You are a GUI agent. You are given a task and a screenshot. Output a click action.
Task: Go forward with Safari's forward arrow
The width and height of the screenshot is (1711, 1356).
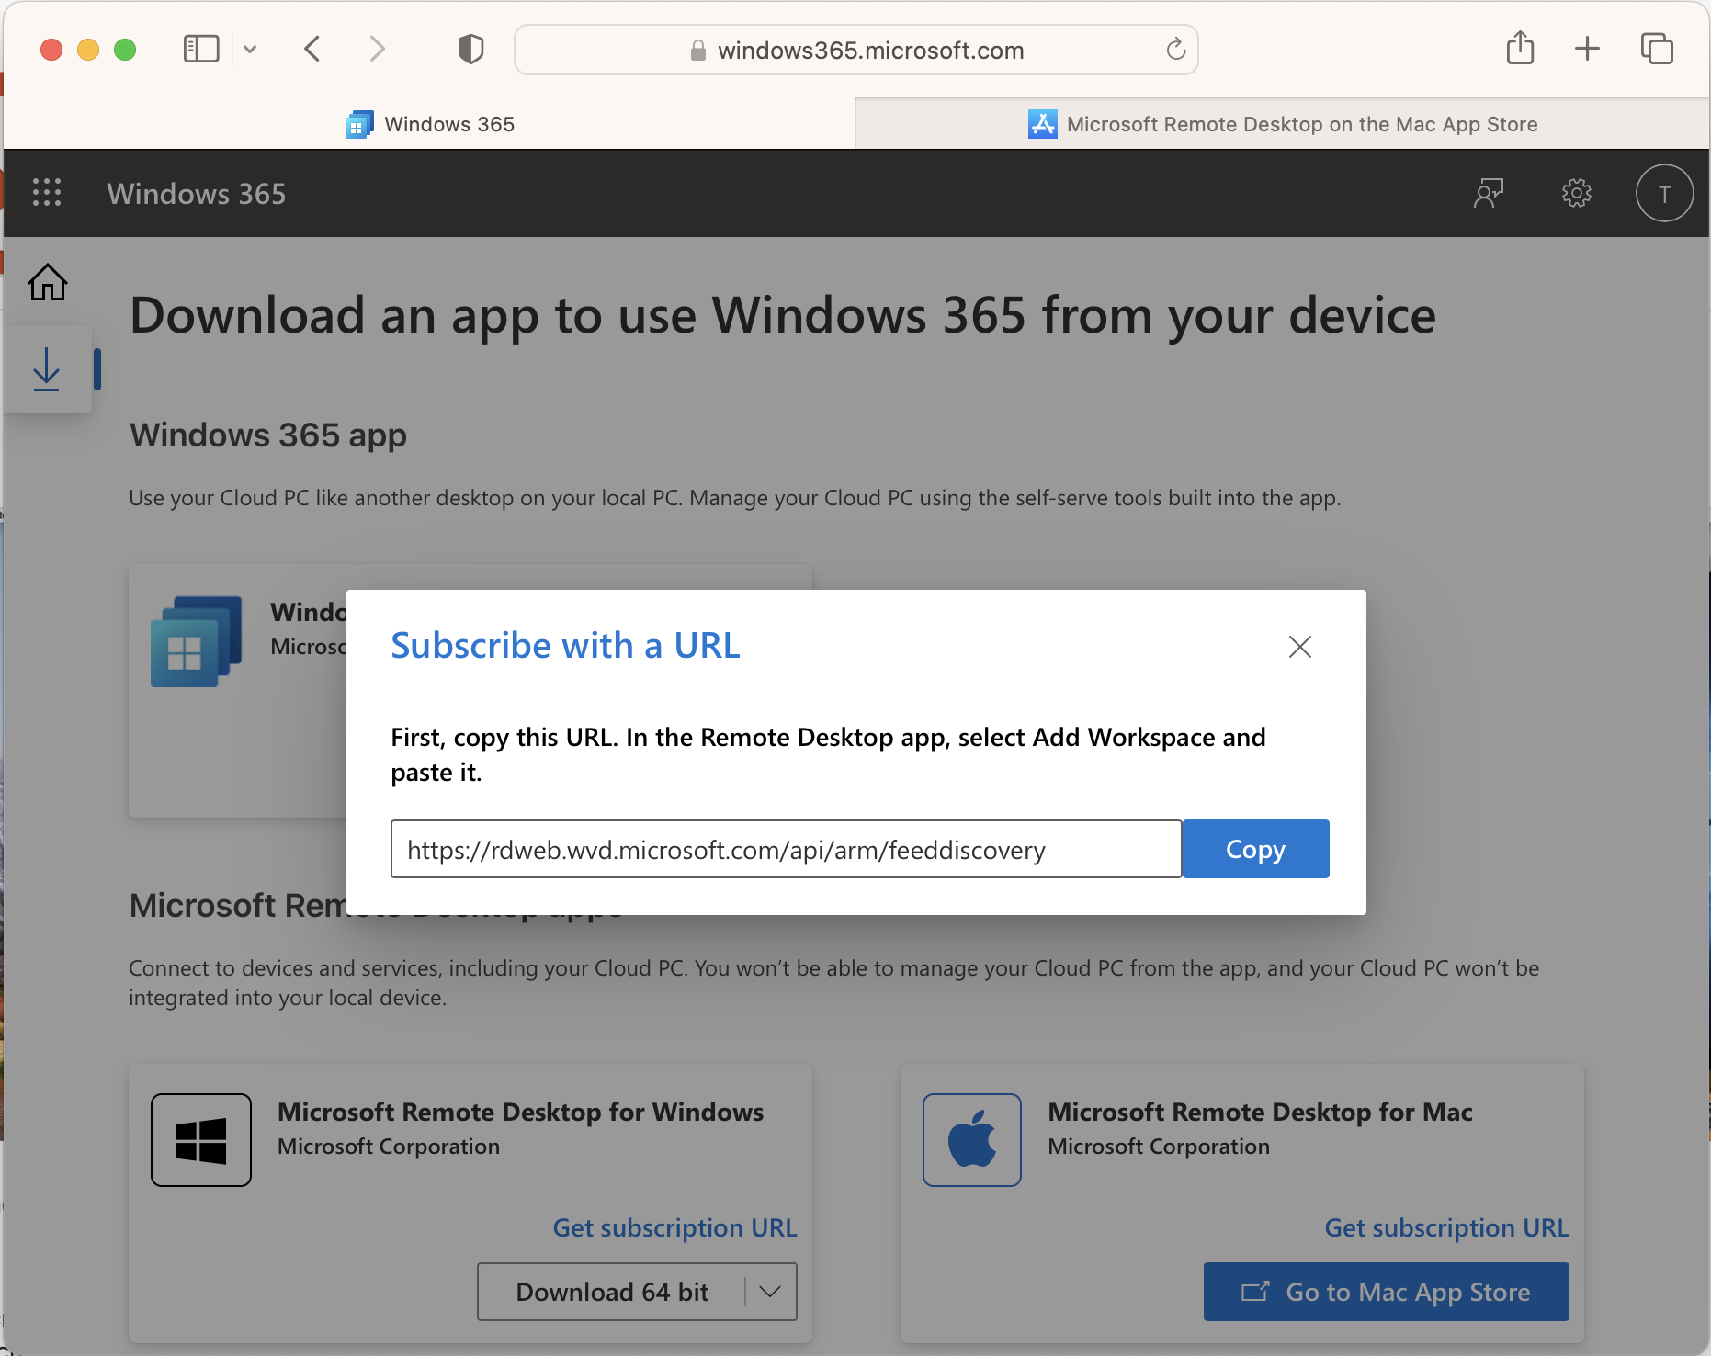tap(377, 49)
